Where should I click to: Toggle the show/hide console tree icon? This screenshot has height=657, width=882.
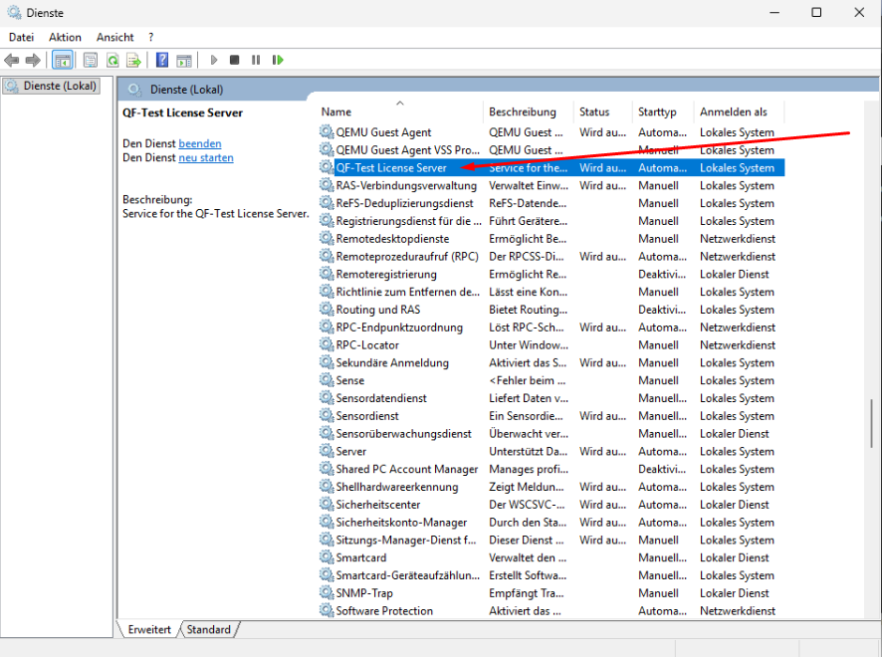pyautogui.click(x=63, y=60)
